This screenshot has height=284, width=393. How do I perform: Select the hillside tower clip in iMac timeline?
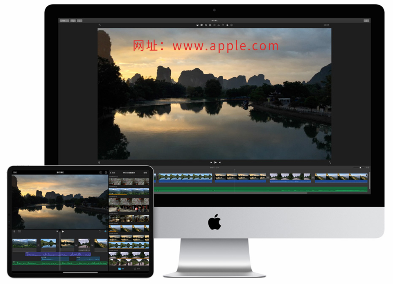click(341, 178)
